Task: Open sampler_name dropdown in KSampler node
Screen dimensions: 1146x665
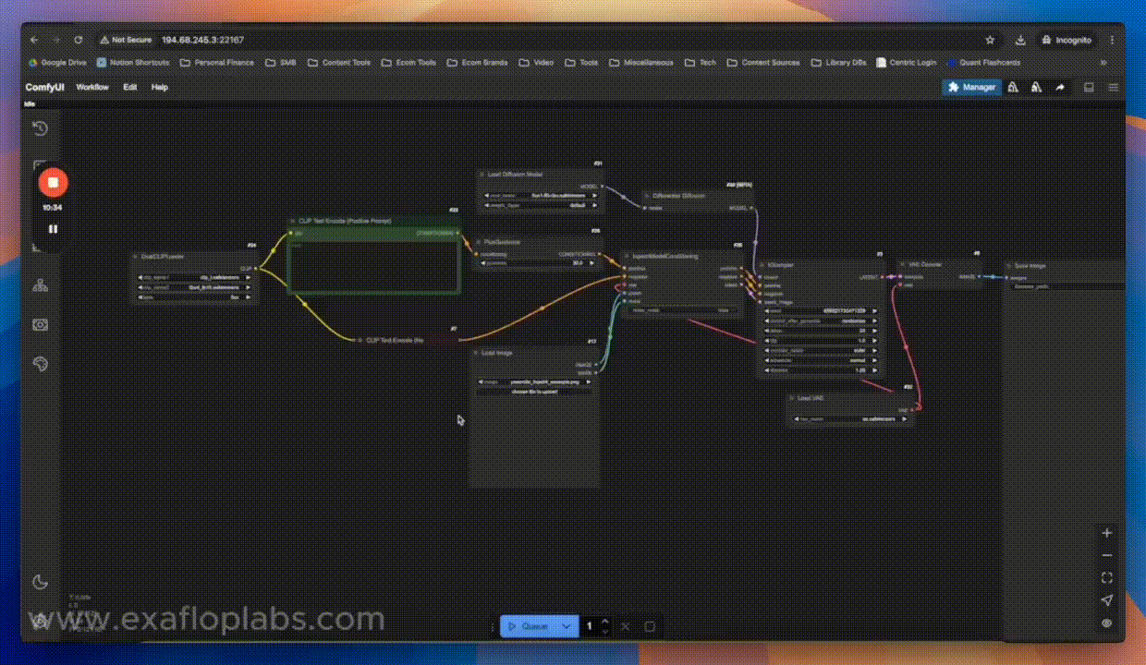Action: click(821, 350)
